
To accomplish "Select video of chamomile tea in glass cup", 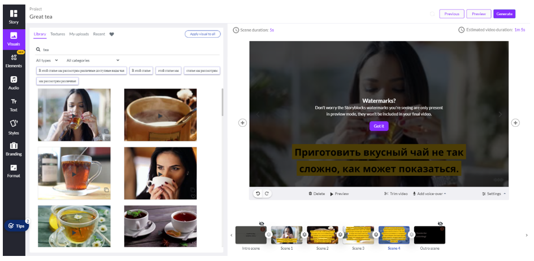I will pyautogui.click(x=74, y=226).
